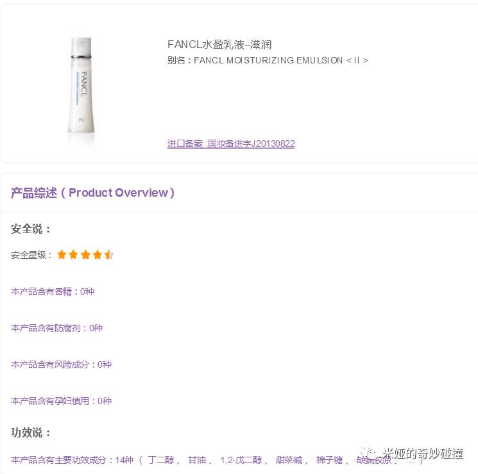Open the 本产品含有孕妇慎用 0种 link
The height and width of the screenshot is (474, 478).
click(61, 401)
